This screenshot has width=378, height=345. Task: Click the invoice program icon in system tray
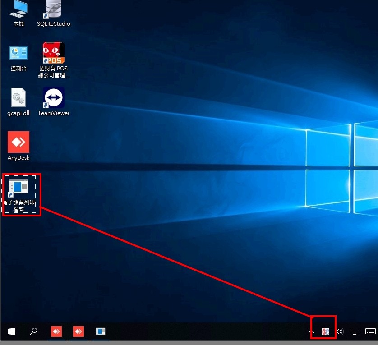(325, 331)
